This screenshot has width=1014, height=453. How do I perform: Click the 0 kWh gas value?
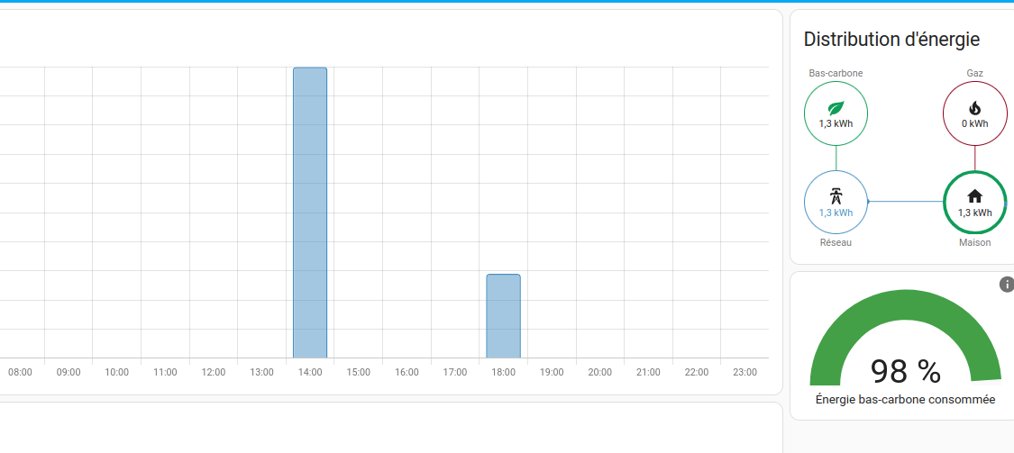tap(974, 123)
